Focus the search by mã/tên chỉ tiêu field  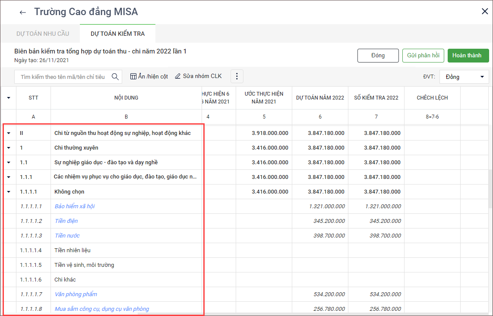(63, 77)
